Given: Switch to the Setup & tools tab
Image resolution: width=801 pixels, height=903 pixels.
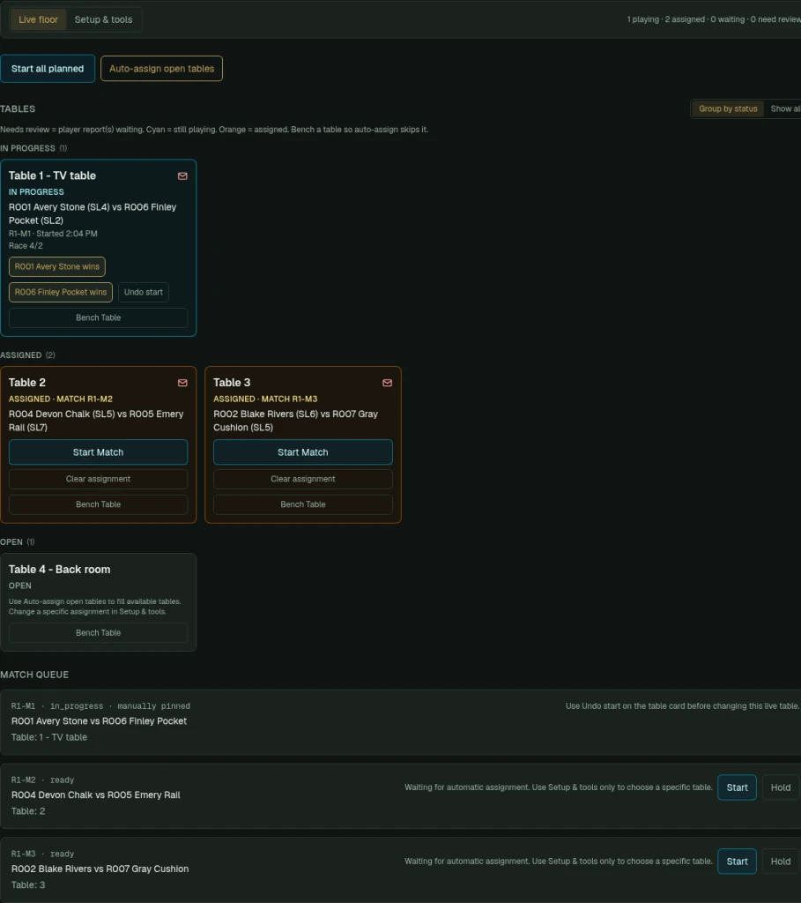Looking at the screenshot, I should (104, 19).
